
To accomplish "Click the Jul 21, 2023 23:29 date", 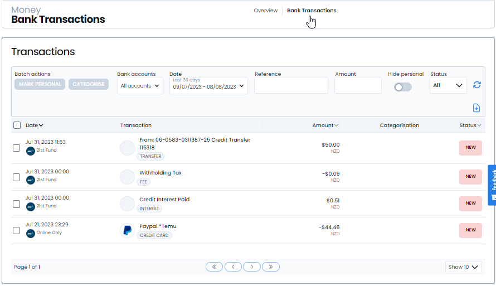I will 47,224.
